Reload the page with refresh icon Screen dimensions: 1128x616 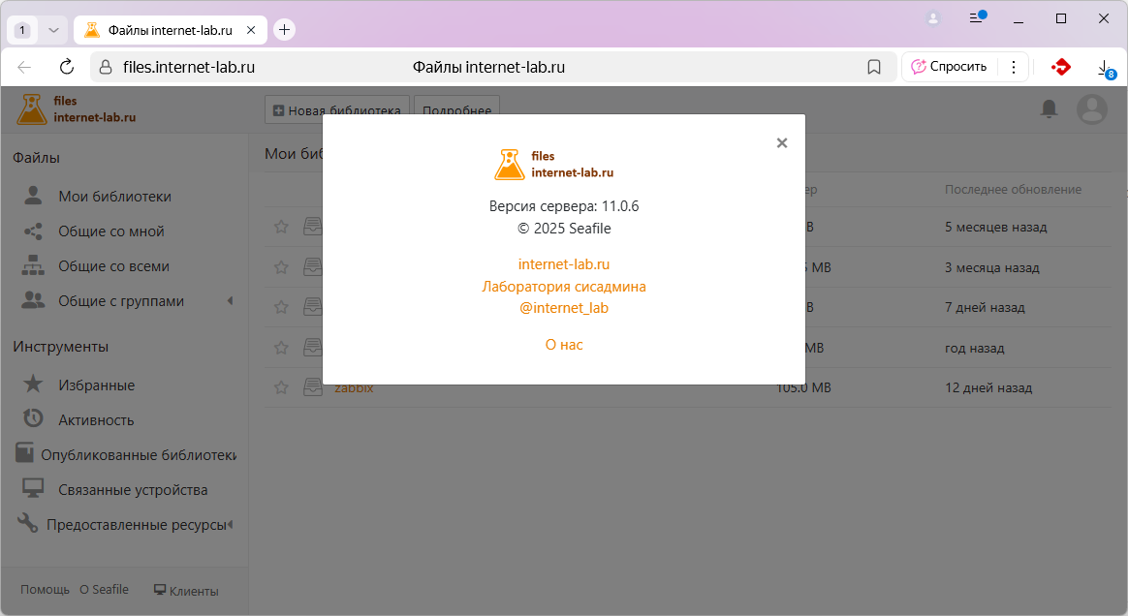click(x=67, y=67)
